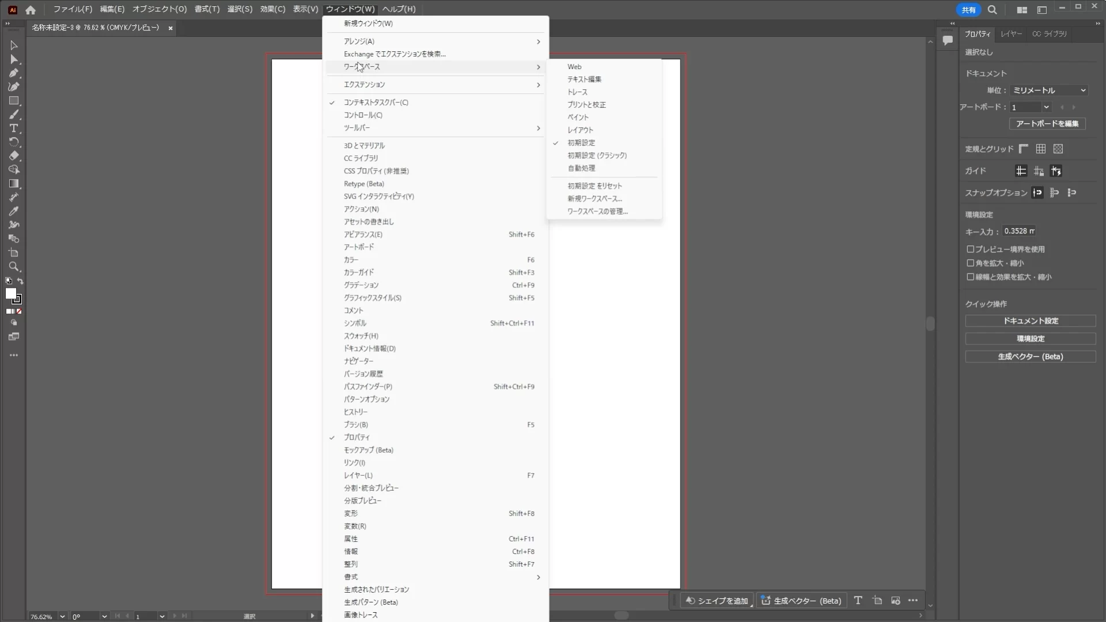Select the Pen tool in toolbar
Screen dimensions: 1106x622
pos(14,73)
